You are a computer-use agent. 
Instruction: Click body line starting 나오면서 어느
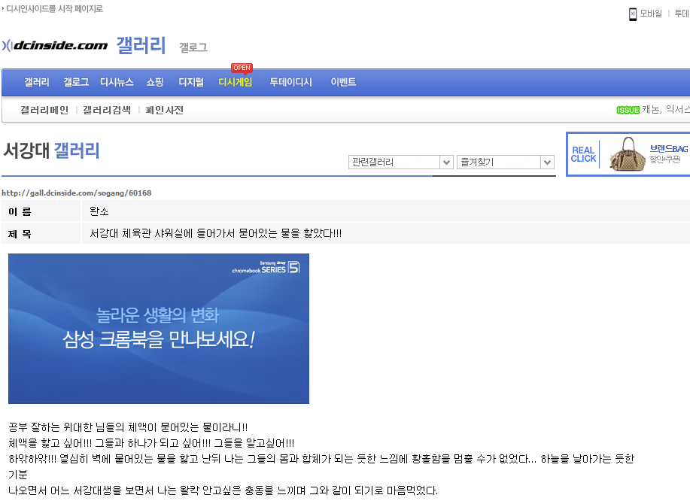click(223, 490)
